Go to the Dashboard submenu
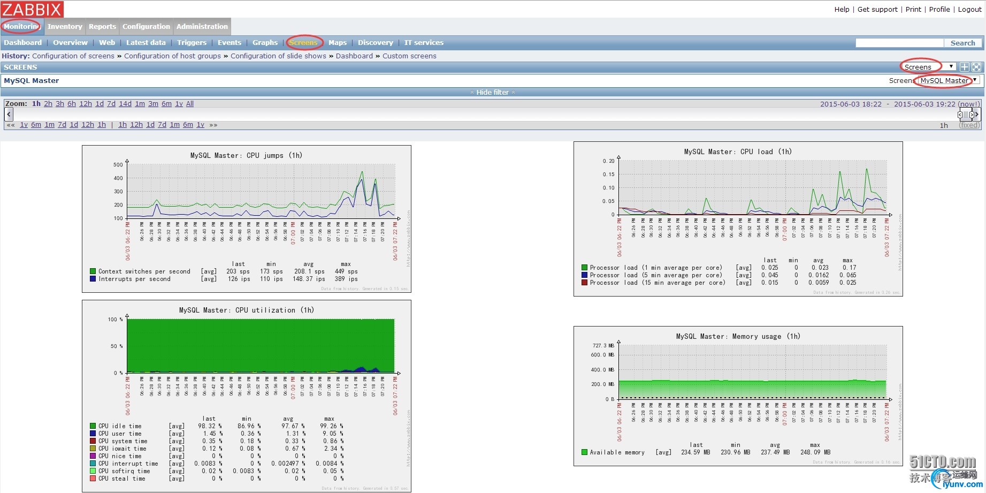Screen dimensions: 986x493 [x=22, y=42]
